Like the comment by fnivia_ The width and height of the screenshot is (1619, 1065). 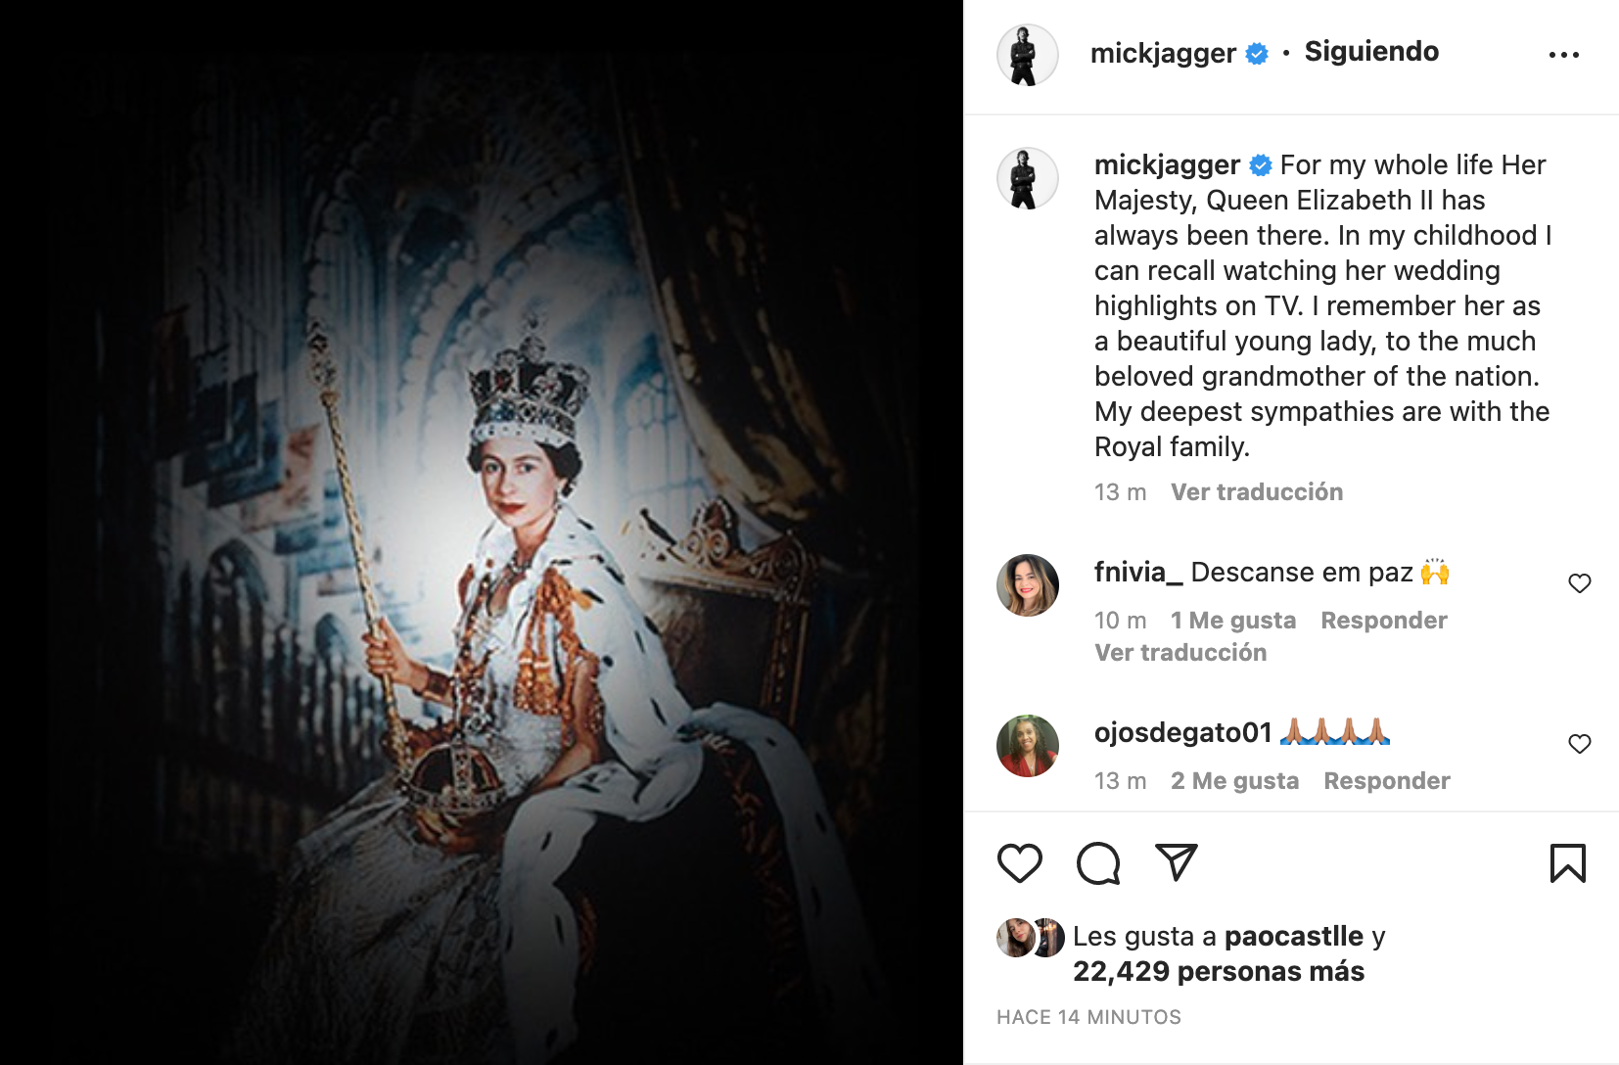[x=1579, y=583]
